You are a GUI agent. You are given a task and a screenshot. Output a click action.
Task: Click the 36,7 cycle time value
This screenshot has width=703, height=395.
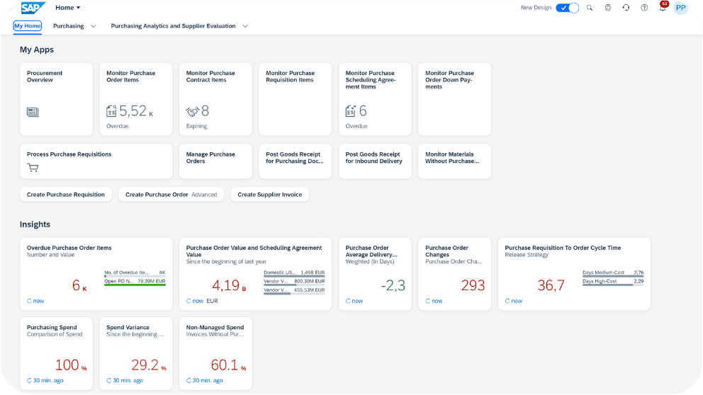(x=551, y=285)
